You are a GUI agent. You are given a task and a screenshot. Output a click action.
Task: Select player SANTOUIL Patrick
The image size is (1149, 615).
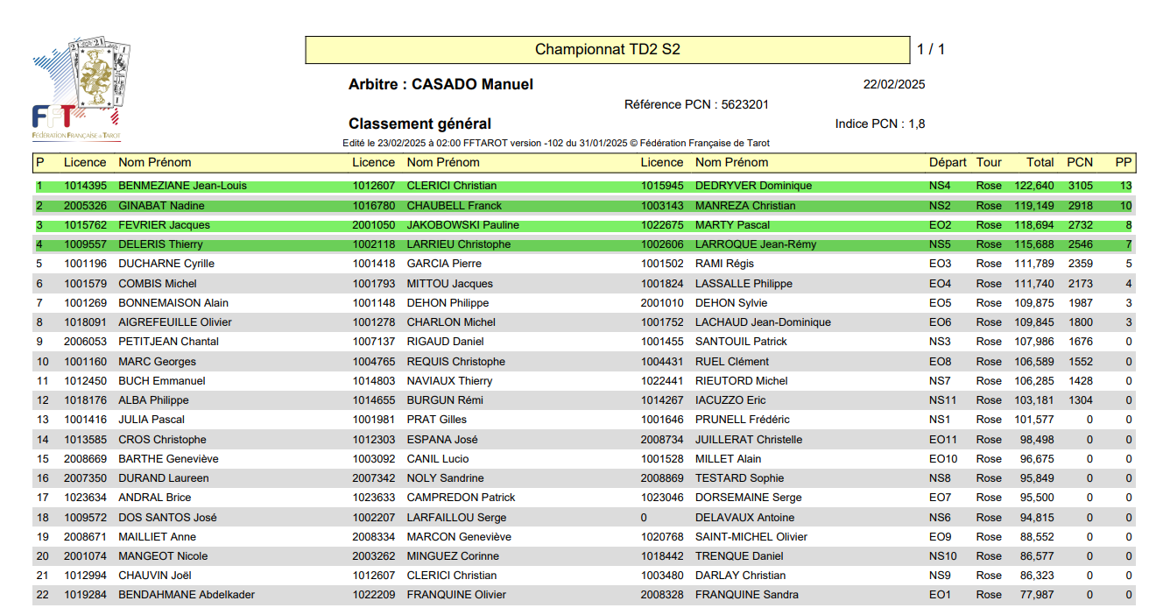pos(742,342)
